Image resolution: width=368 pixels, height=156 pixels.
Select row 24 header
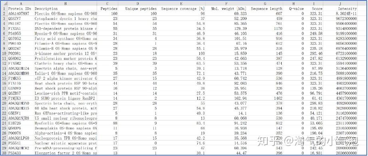4,123
